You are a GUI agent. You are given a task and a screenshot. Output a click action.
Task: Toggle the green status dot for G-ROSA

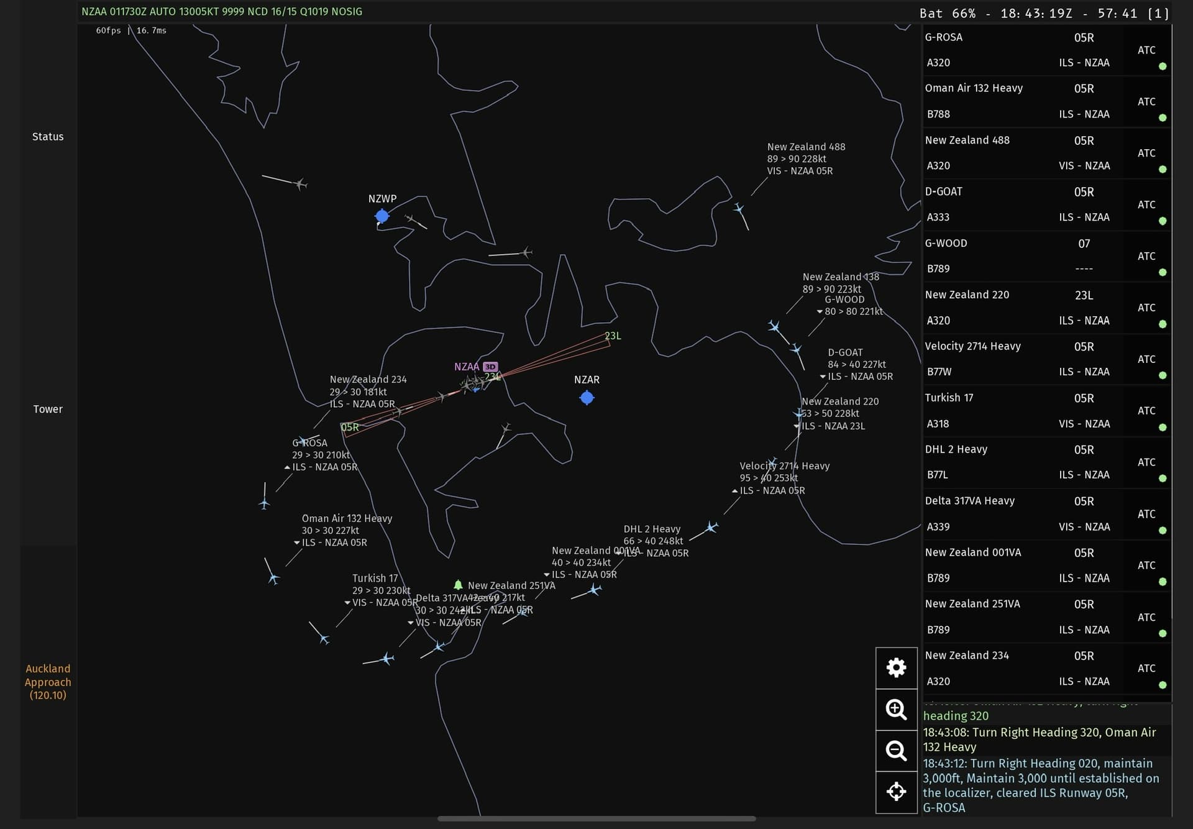pos(1163,66)
